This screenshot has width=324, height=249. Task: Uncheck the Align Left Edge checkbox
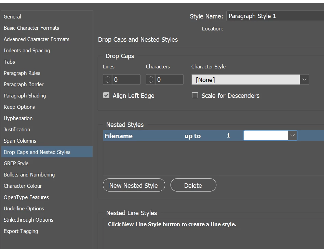106,95
